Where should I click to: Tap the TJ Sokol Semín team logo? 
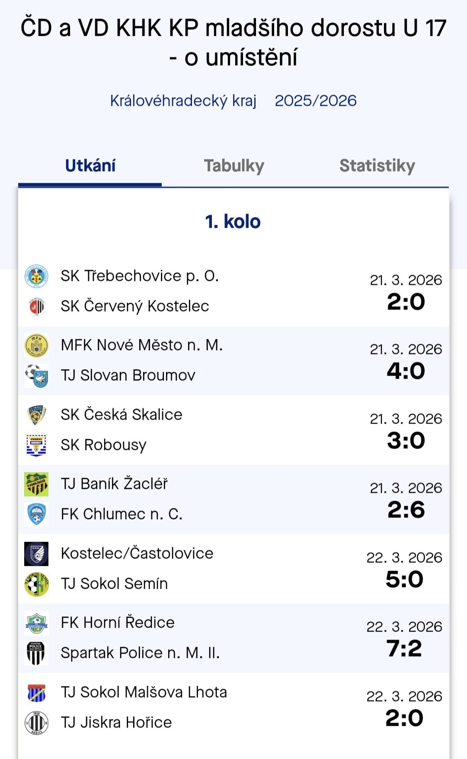pos(36,584)
